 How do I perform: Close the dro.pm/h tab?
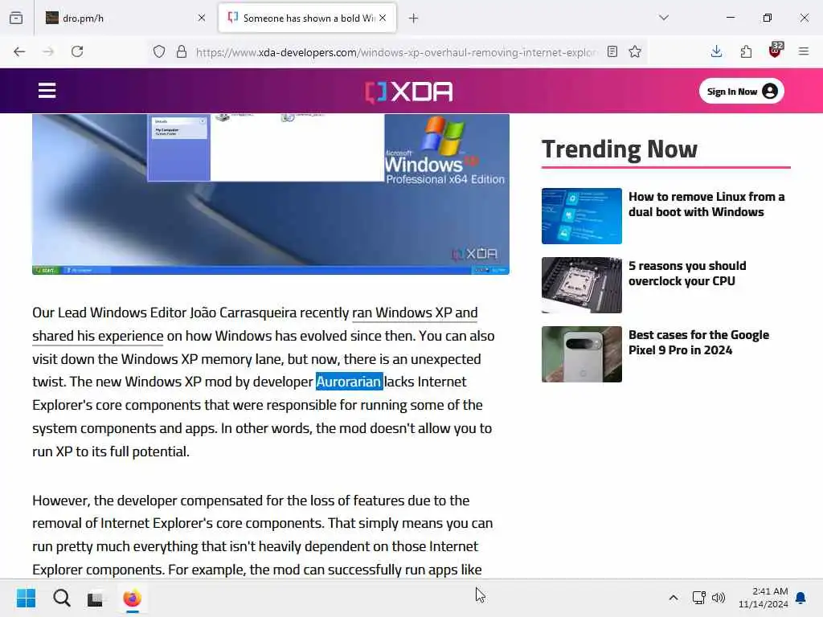click(x=202, y=18)
